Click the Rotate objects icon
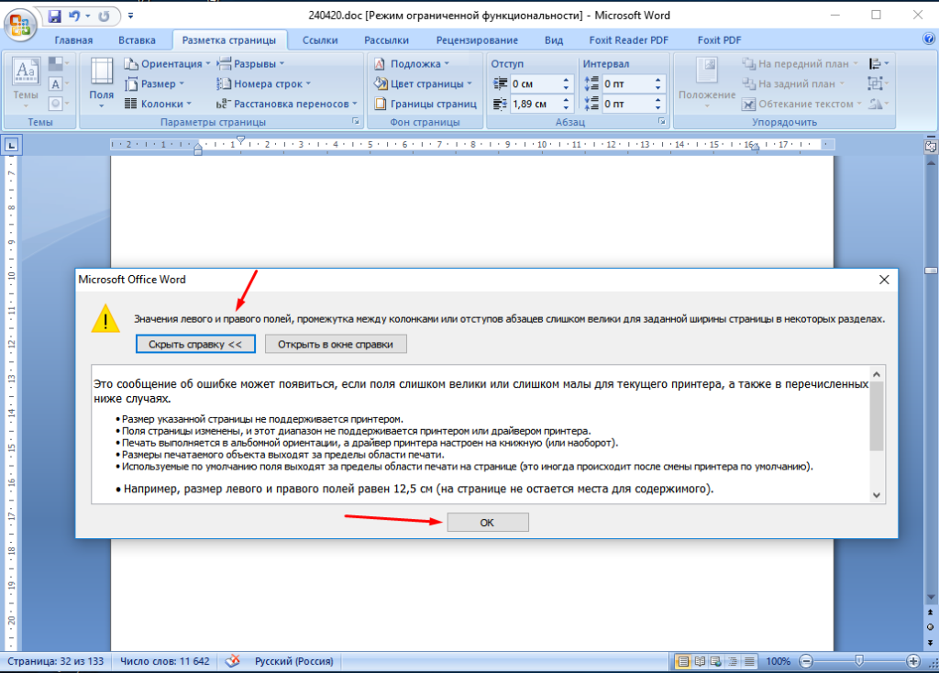This screenshot has width=939, height=673. [x=878, y=104]
